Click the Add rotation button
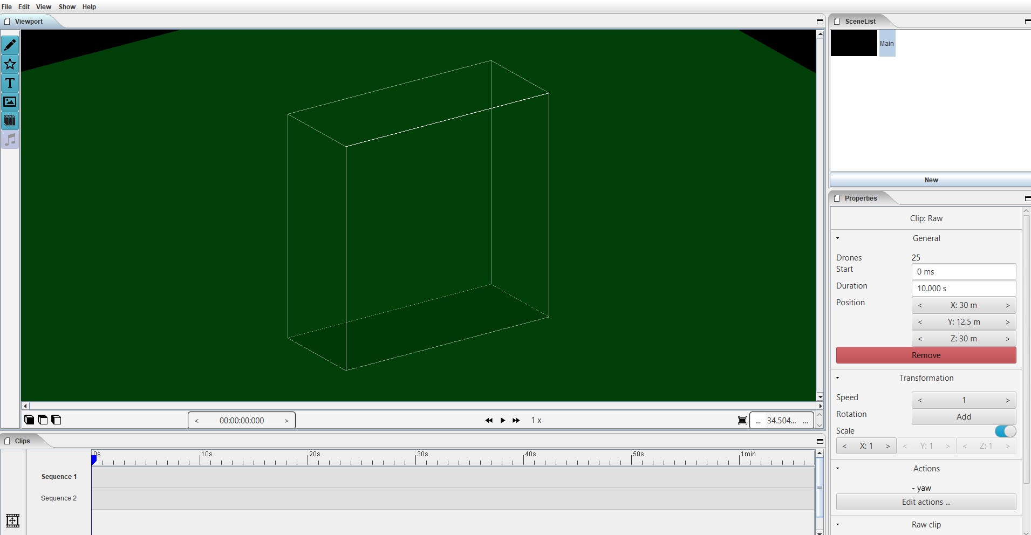The width and height of the screenshot is (1031, 535). pos(964,417)
